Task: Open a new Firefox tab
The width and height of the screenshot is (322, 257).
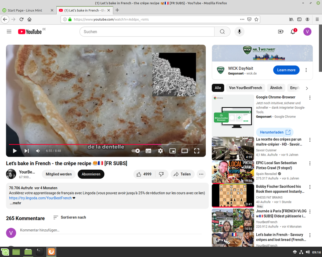Action: 117,10
